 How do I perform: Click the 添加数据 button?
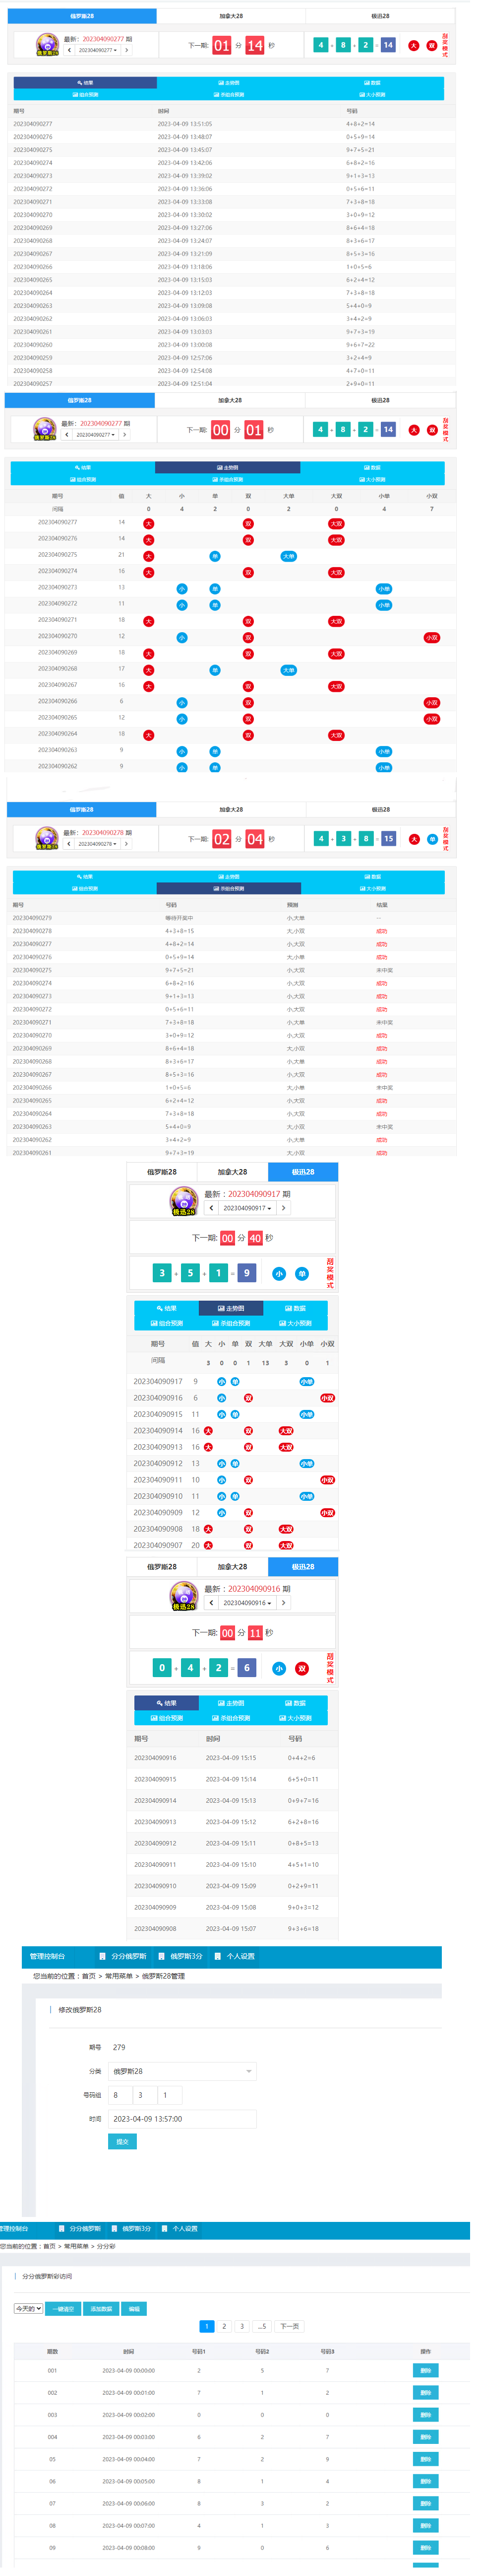[x=101, y=2309]
